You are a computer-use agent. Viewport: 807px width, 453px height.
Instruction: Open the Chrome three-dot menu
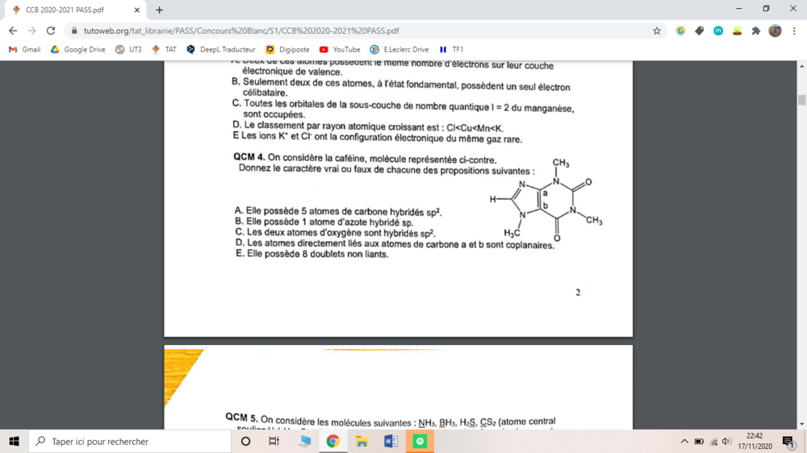(794, 31)
